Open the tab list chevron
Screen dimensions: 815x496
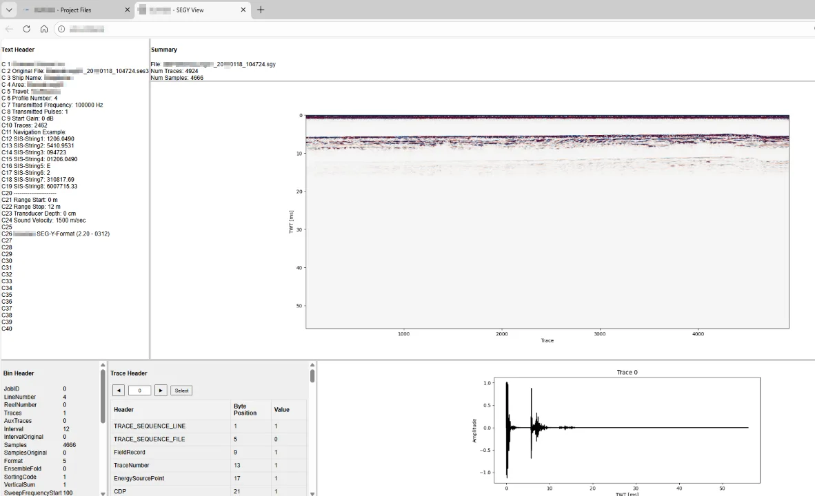10,10
